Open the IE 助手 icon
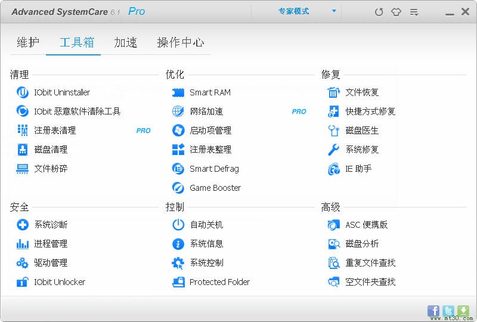Image resolution: width=477 pixels, height=322 pixels. click(333, 169)
